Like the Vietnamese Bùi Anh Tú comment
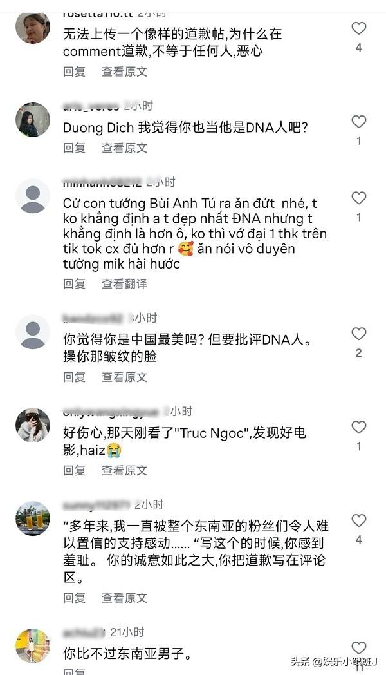The height and width of the screenshot is (675, 386). pos(358,198)
